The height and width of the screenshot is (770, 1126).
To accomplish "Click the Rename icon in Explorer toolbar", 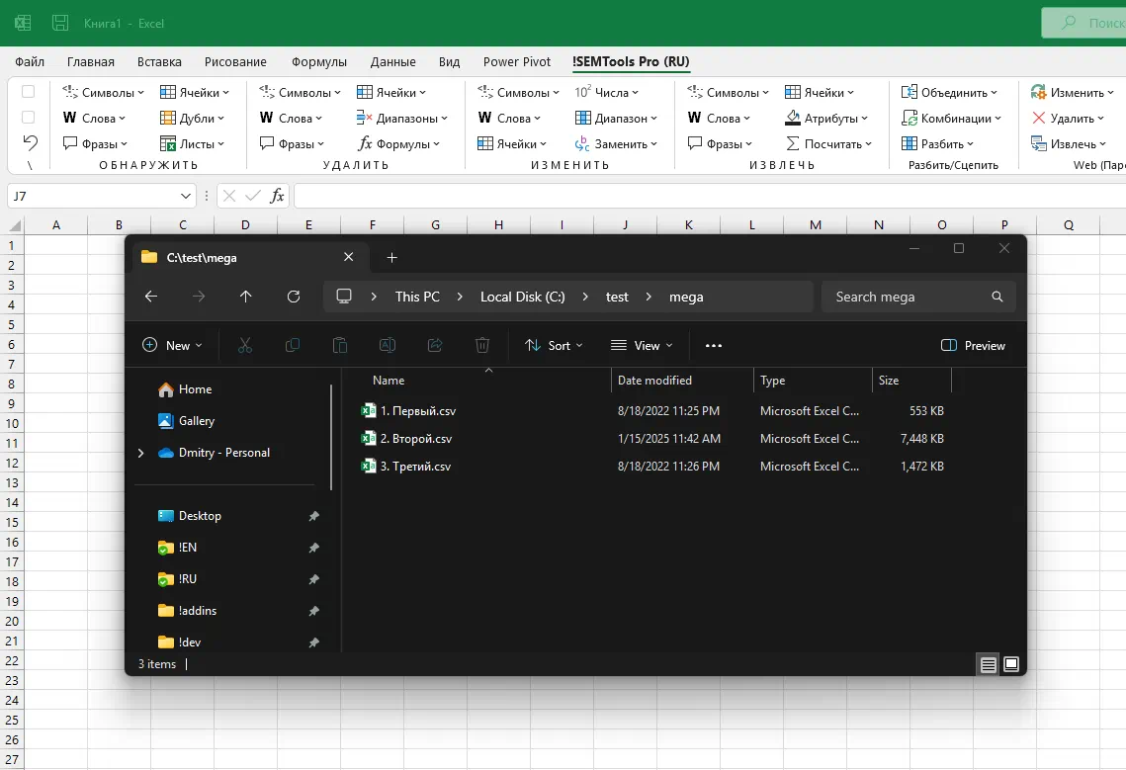I will [388, 346].
